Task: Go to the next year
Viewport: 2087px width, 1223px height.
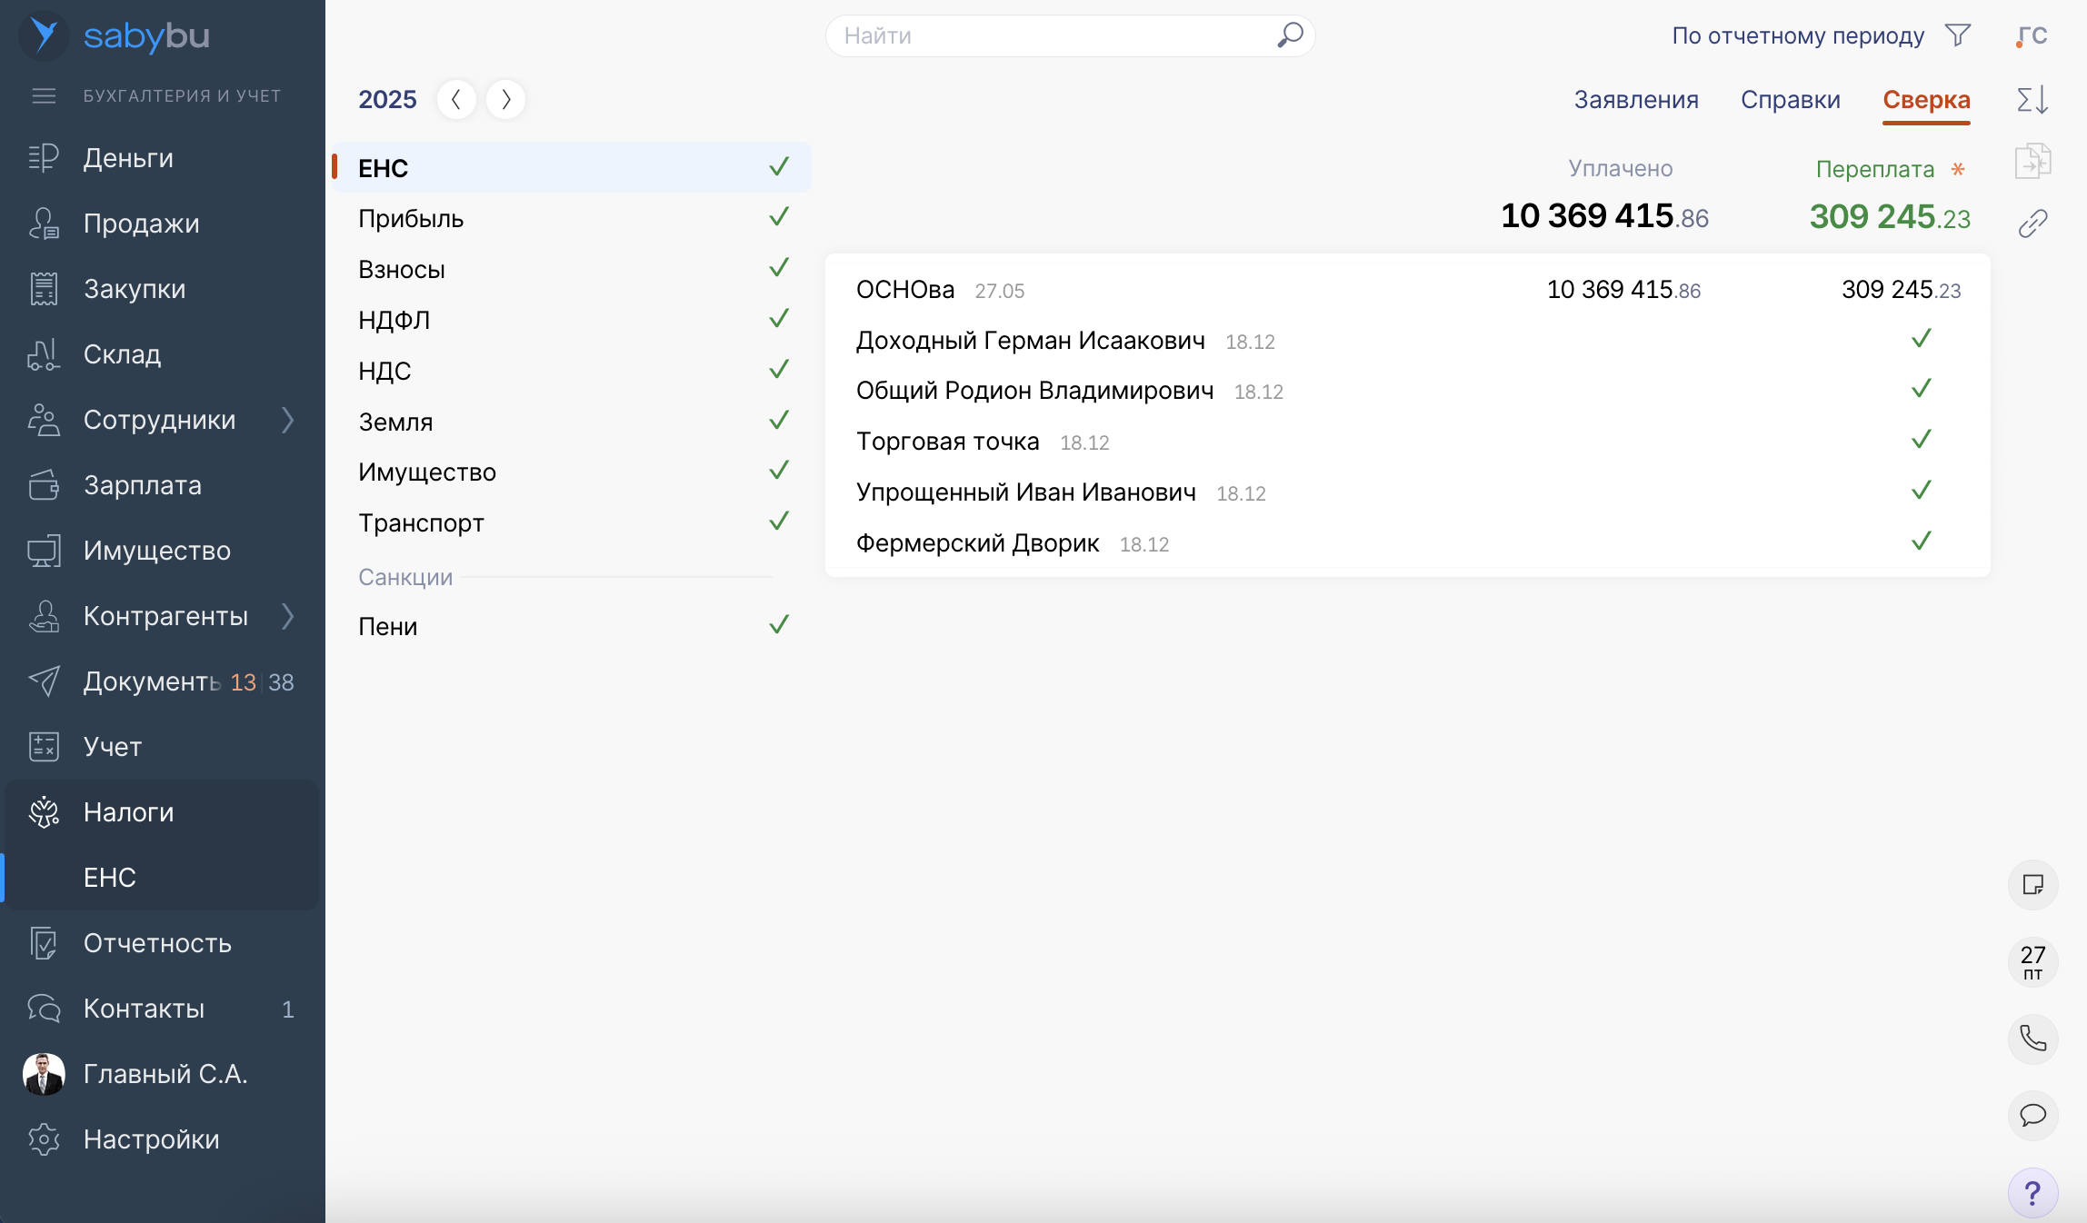Action: [505, 99]
